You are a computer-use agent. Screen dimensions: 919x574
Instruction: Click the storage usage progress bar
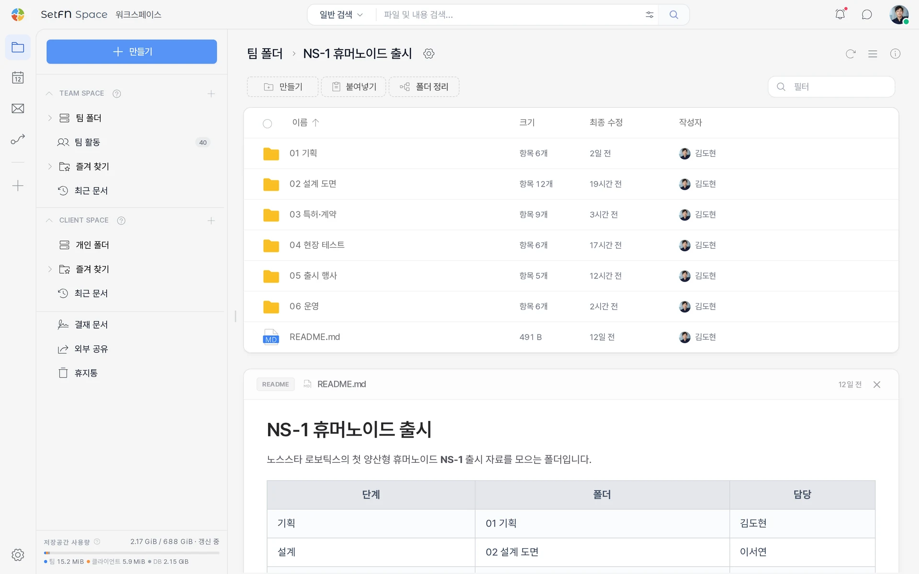tap(132, 552)
